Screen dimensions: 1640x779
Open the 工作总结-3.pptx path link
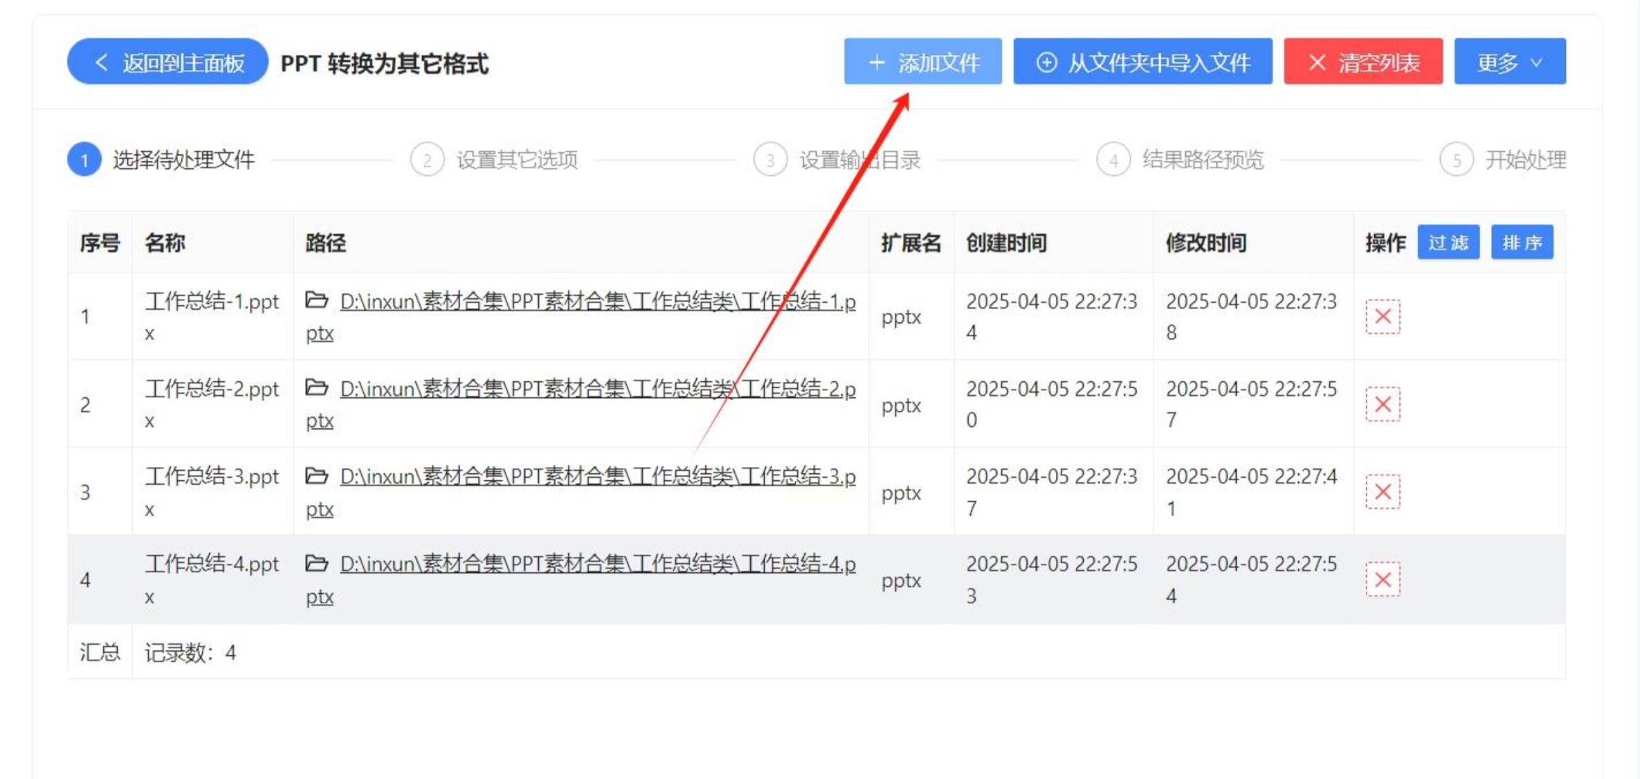click(x=596, y=477)
